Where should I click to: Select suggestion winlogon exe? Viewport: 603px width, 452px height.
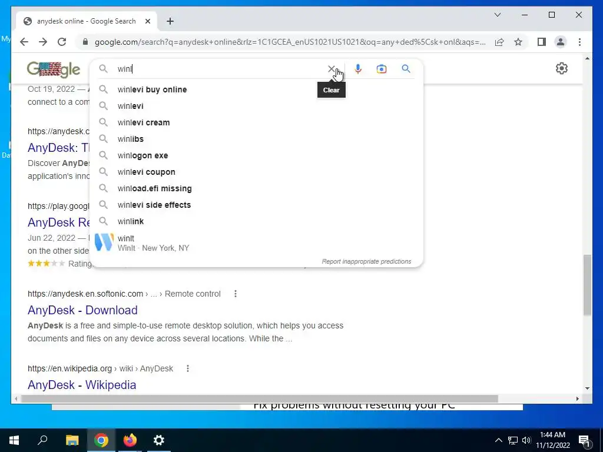click(257, 155)
